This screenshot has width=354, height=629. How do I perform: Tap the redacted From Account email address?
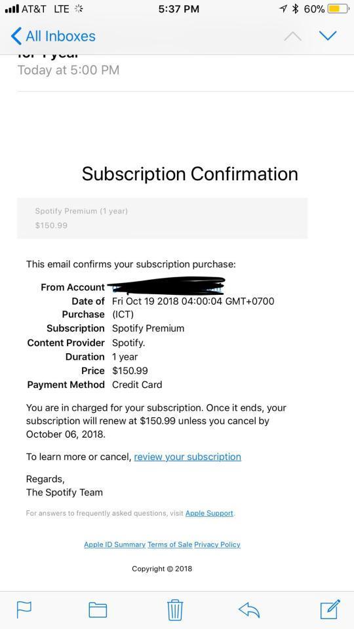166,286
